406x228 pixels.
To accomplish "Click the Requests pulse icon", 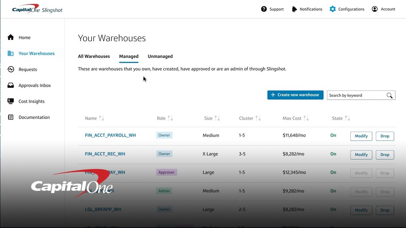I will click(11, 69).
